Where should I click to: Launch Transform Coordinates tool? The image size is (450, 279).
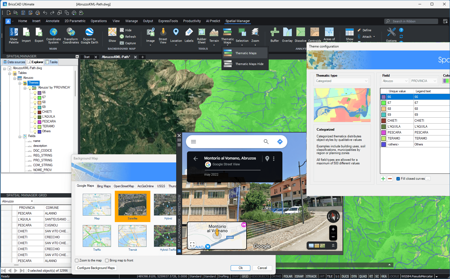(71, 36)
